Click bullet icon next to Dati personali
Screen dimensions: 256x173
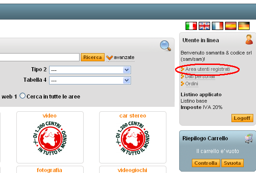tap(182, 76)
